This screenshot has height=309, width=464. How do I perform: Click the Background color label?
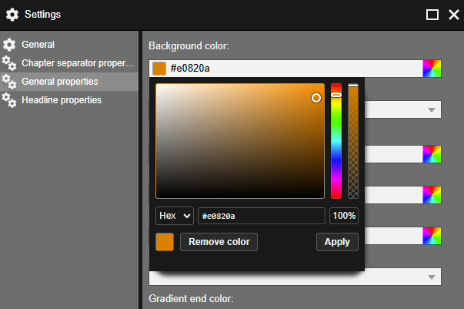(189, 46)
